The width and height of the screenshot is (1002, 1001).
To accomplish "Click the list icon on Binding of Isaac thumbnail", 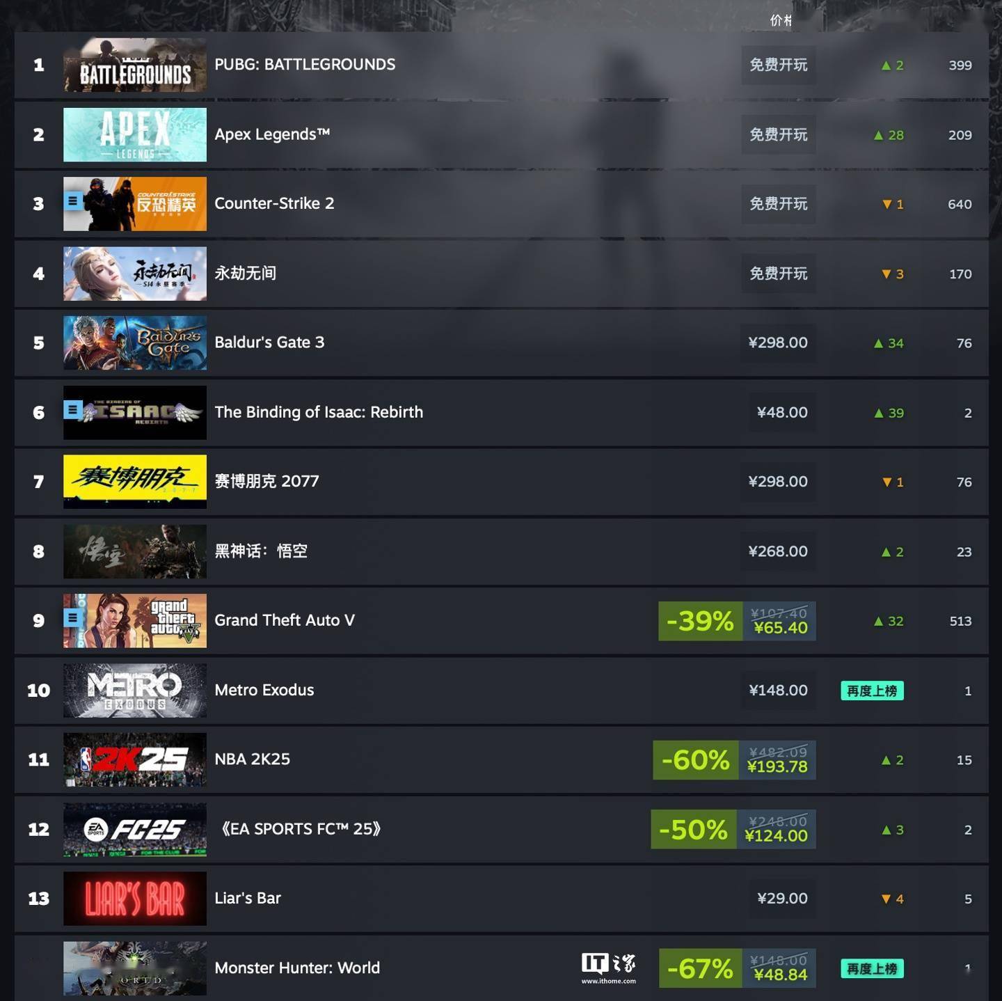I will 72,410.
